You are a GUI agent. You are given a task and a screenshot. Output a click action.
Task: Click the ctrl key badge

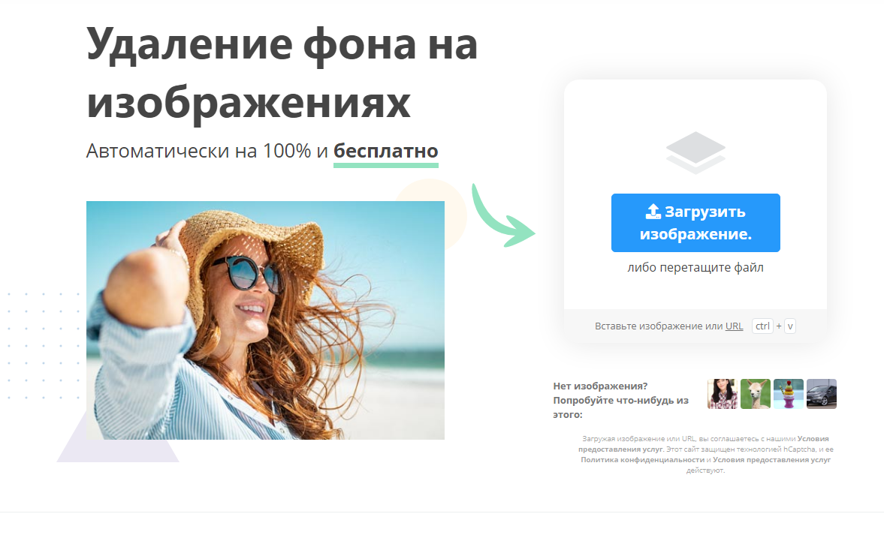(x=762, y=326)
